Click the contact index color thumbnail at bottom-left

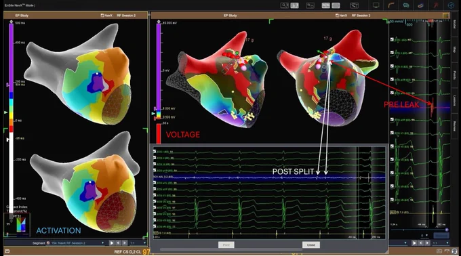click(21, 225)
